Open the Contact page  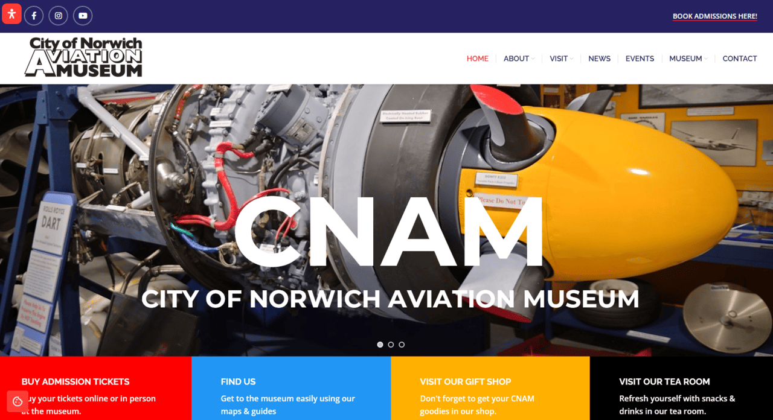(740, 59)
